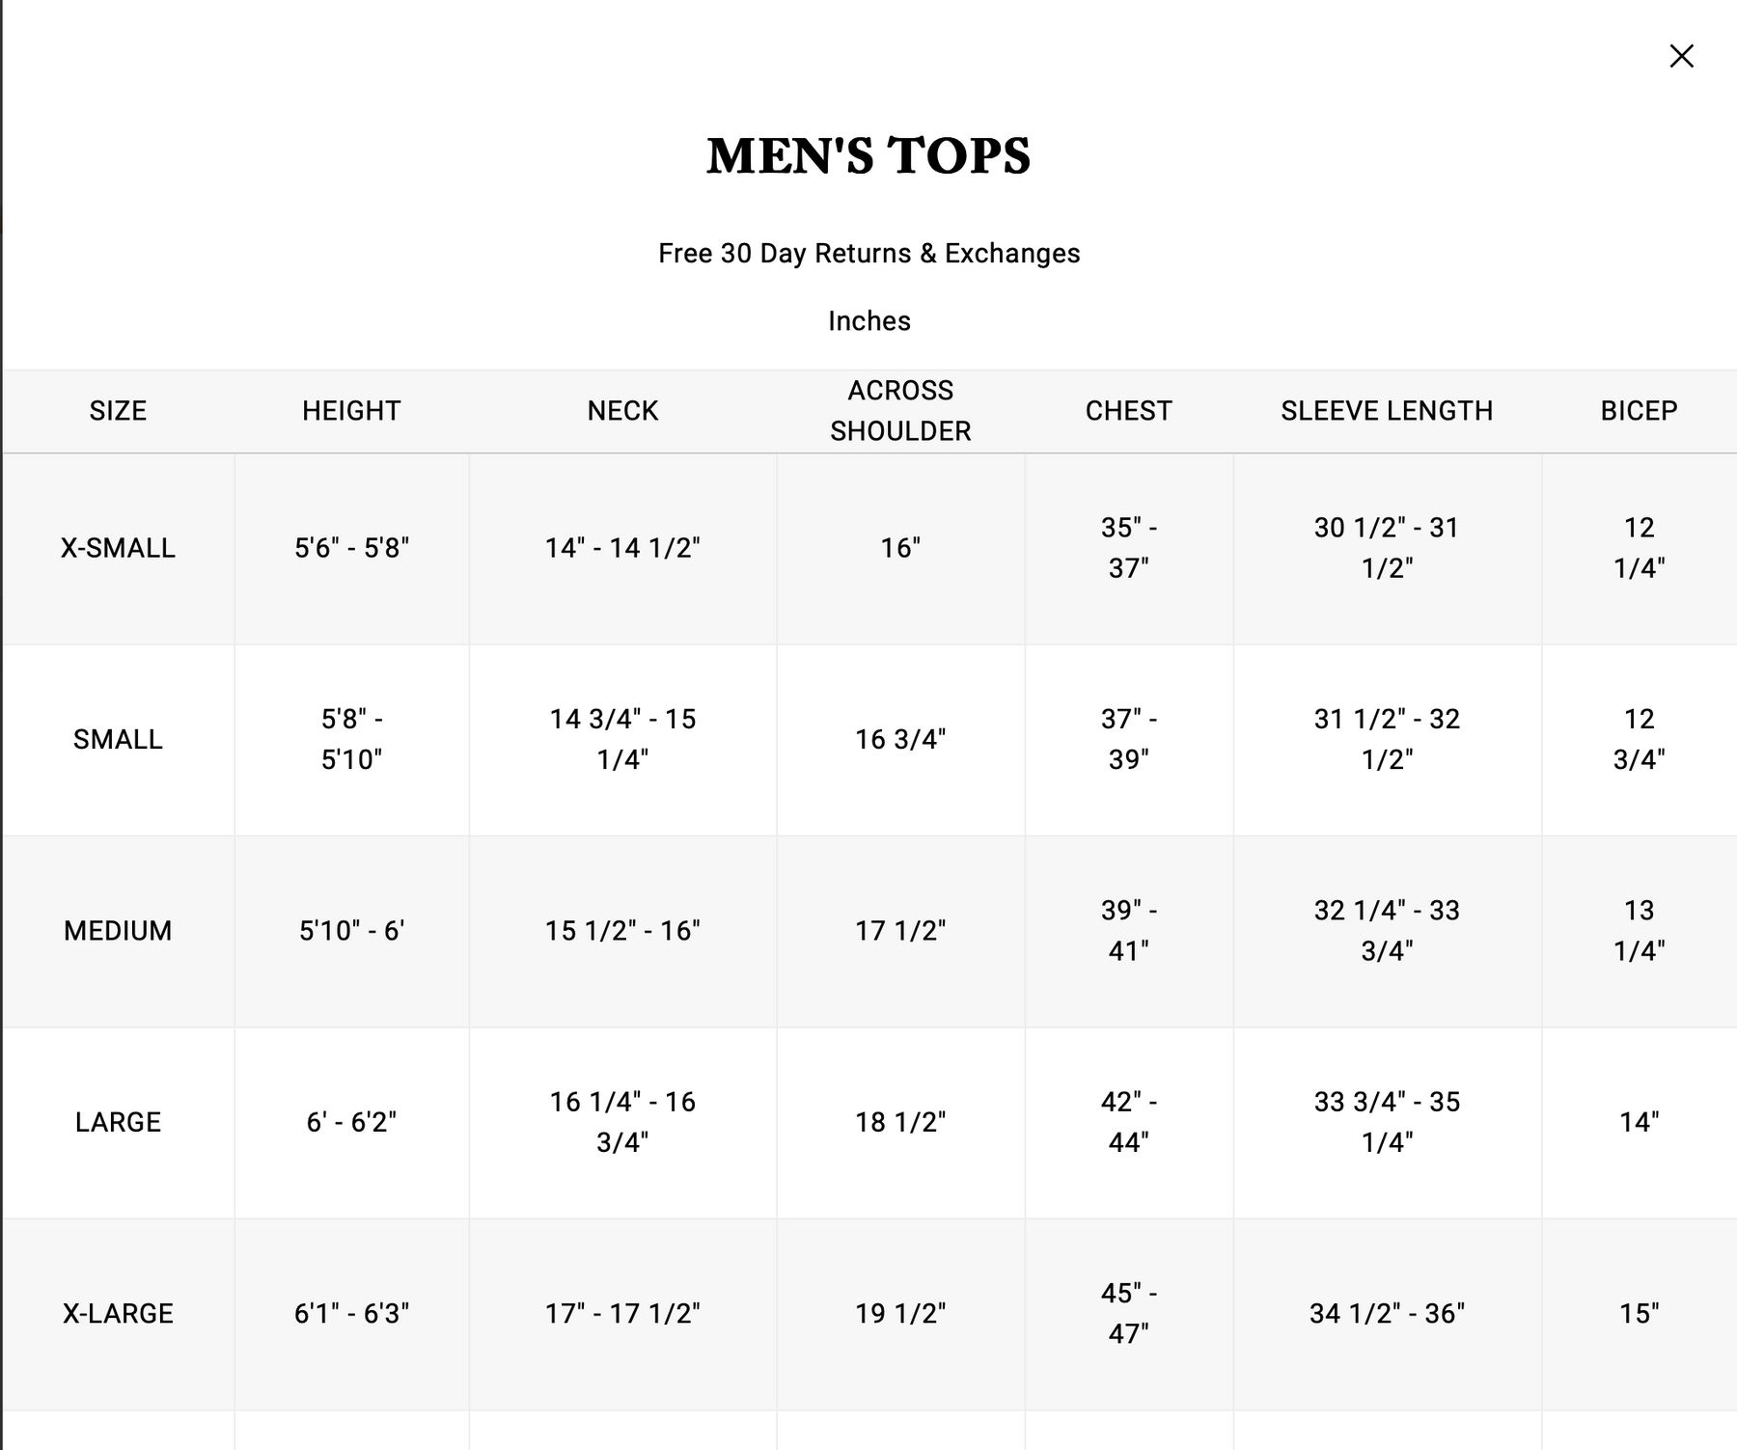
Task: Select the BICEP column header
Action: click(1639, 411)
